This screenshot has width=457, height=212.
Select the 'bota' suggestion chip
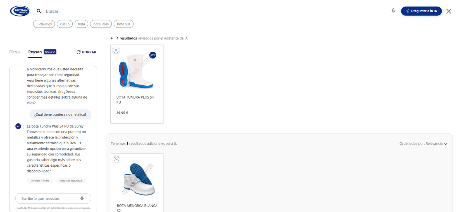pos(81,24)
